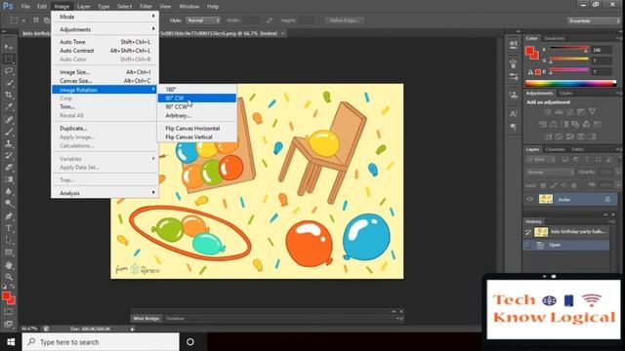Screen dimensions: 625x351
Task: Open the Opacity dropdown arrow
Action: pos(618,173)
